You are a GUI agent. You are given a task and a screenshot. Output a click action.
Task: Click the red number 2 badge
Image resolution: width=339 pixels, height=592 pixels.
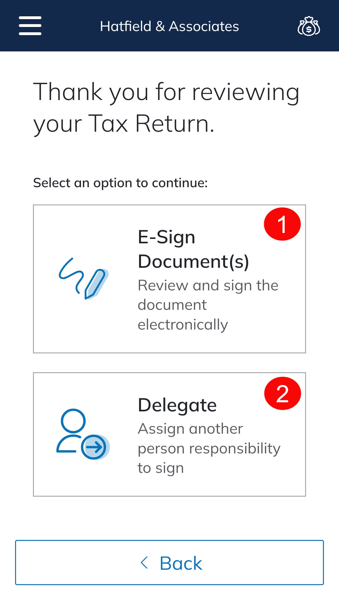[282, 394]
